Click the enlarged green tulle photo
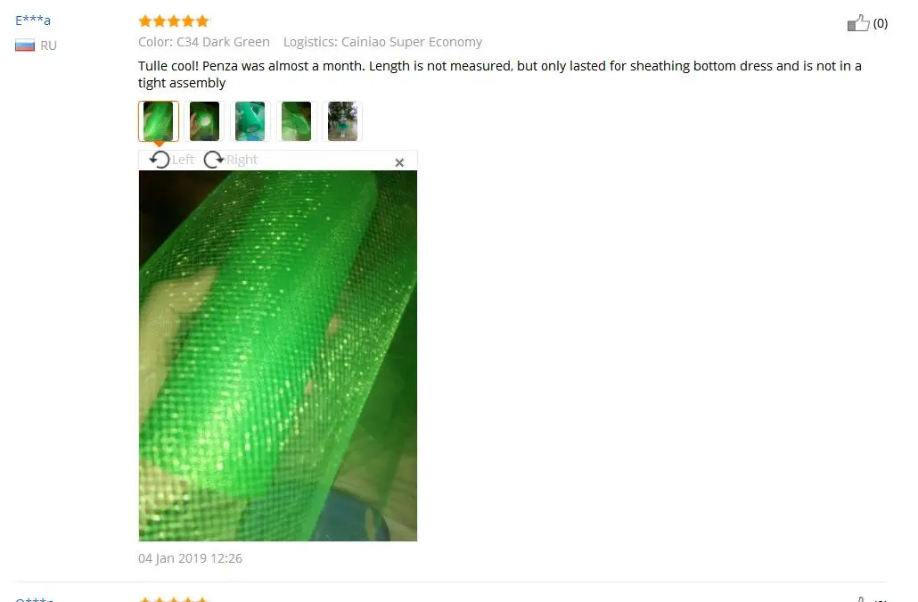Screen dimensions: 918x602 coord(277,356)
